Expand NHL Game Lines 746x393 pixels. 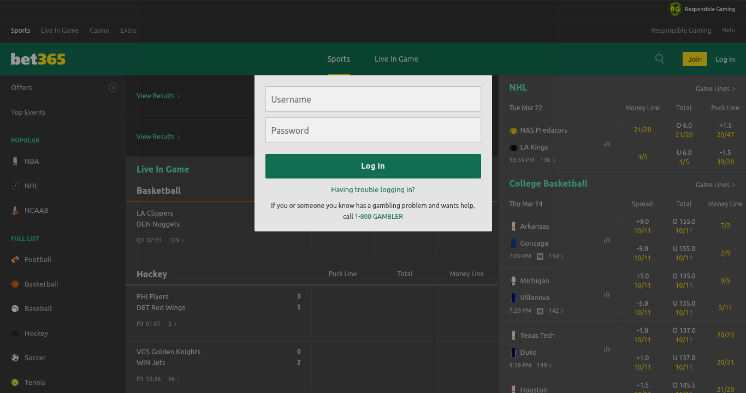coord(715,88)
